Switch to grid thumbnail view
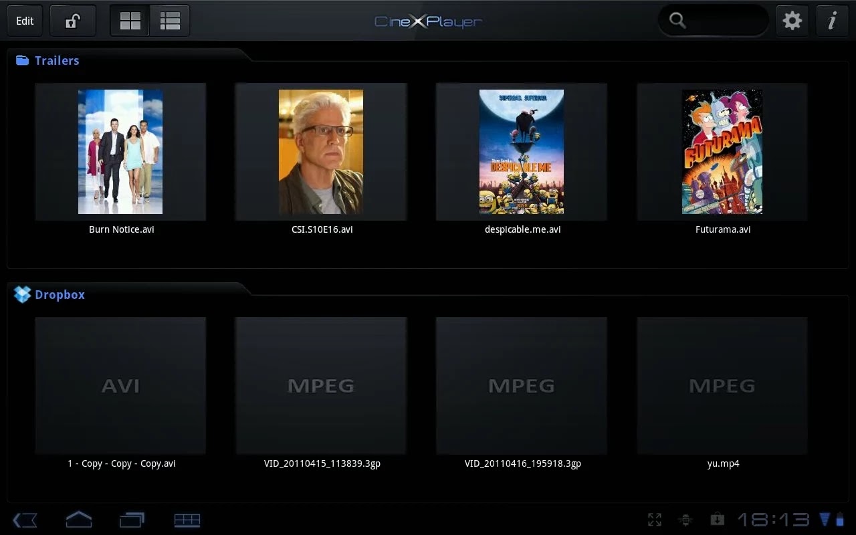This screenshot has height=535, width=856. pos(130,21)
